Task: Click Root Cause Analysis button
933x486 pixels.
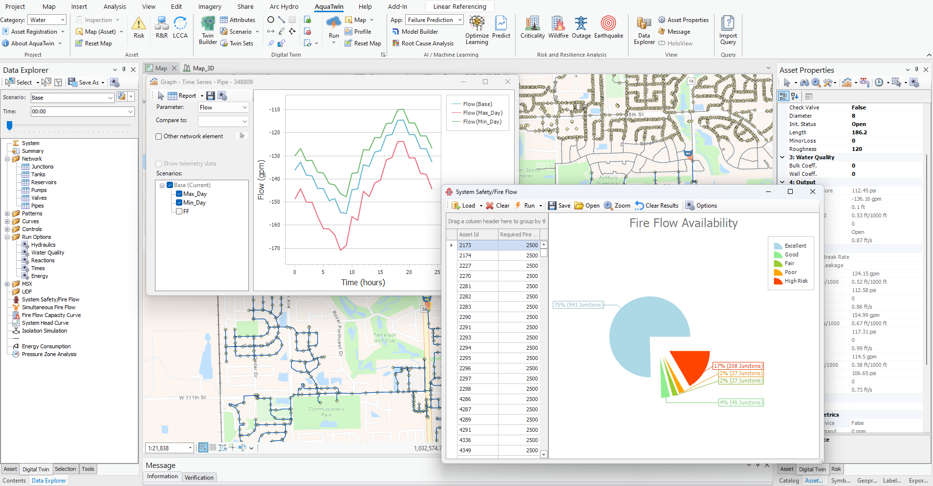Action: pyautogui.click(x=427, y=43)
